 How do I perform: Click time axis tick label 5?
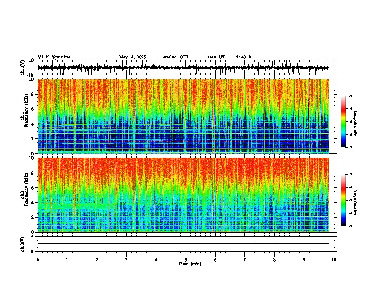click(186, 260)
